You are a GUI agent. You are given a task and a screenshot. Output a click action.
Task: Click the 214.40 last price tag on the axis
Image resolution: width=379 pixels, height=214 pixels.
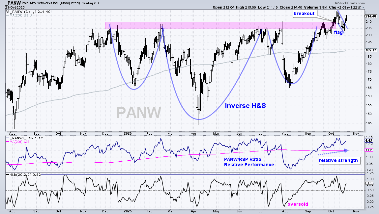pos(370,16)
